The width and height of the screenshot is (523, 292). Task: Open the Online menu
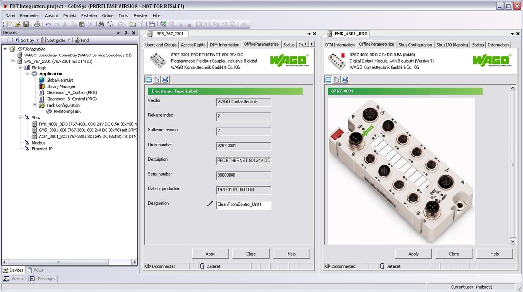[108, 15]
